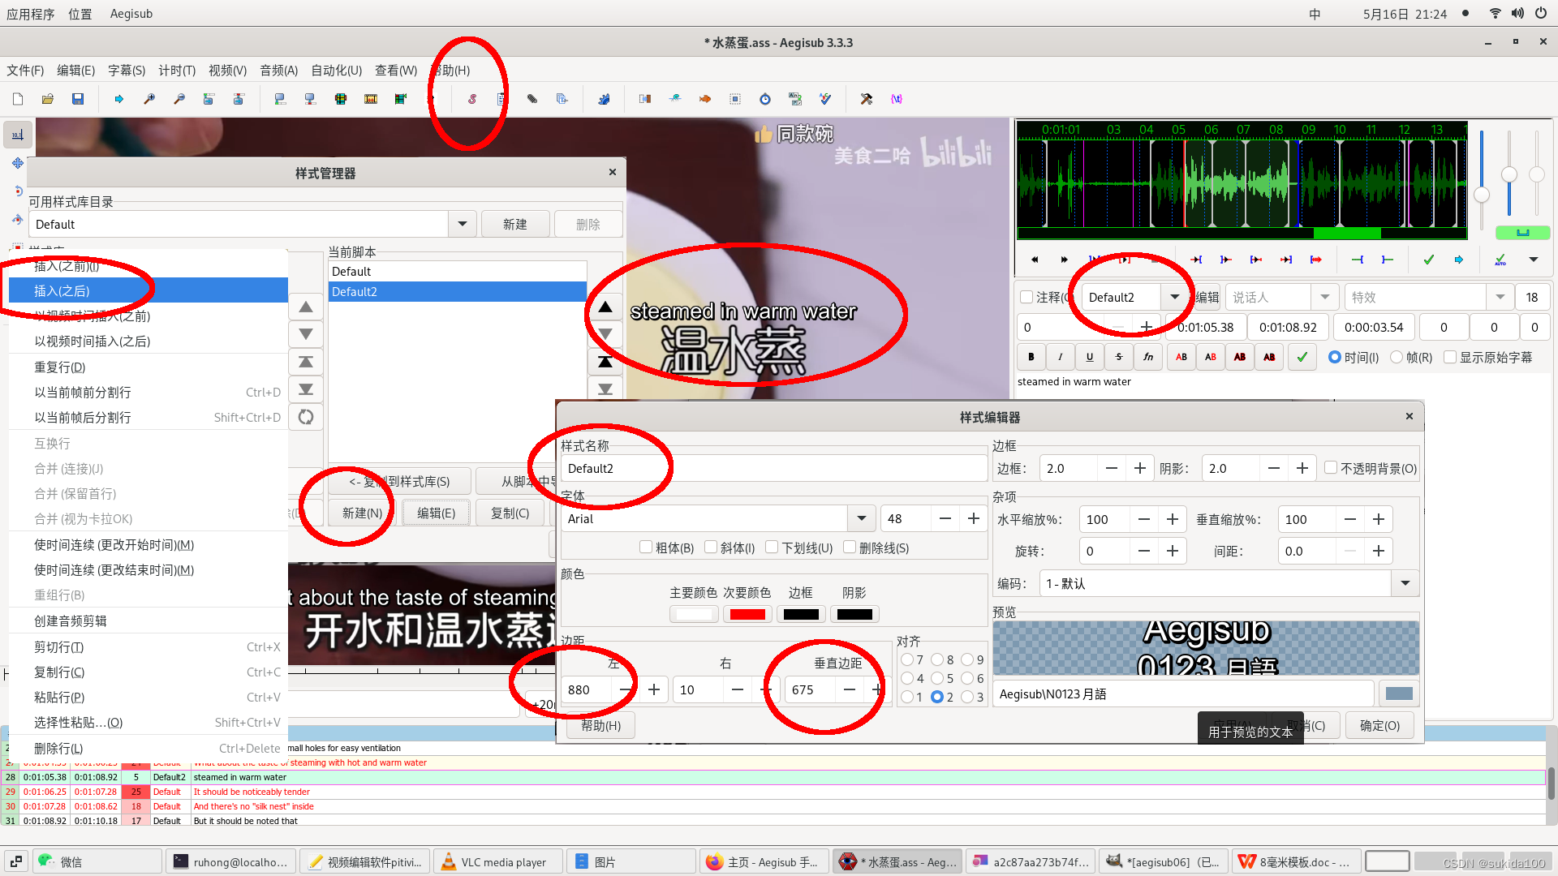Click the Spell Checker toolbar icon

pos(825,99)
